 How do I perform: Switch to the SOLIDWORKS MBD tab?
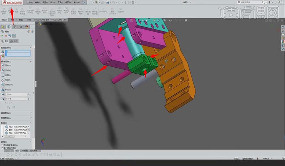pyautogui.click(x=59, y=20)
